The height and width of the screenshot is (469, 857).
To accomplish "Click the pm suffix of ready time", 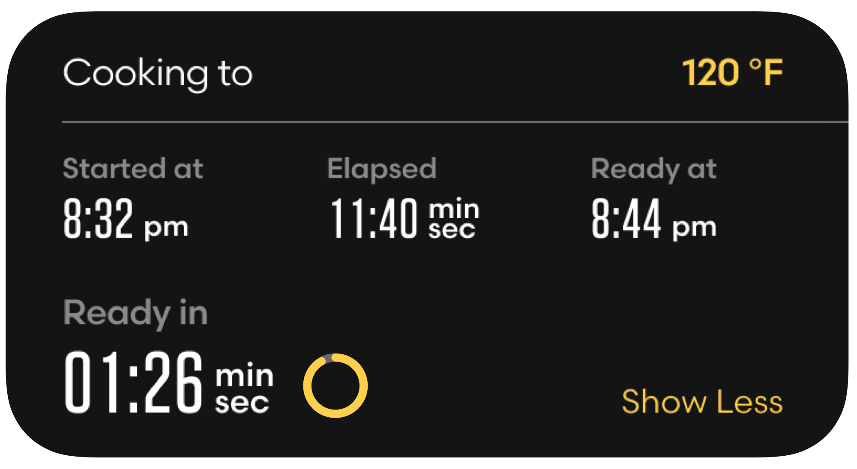I will coord(694,227).
